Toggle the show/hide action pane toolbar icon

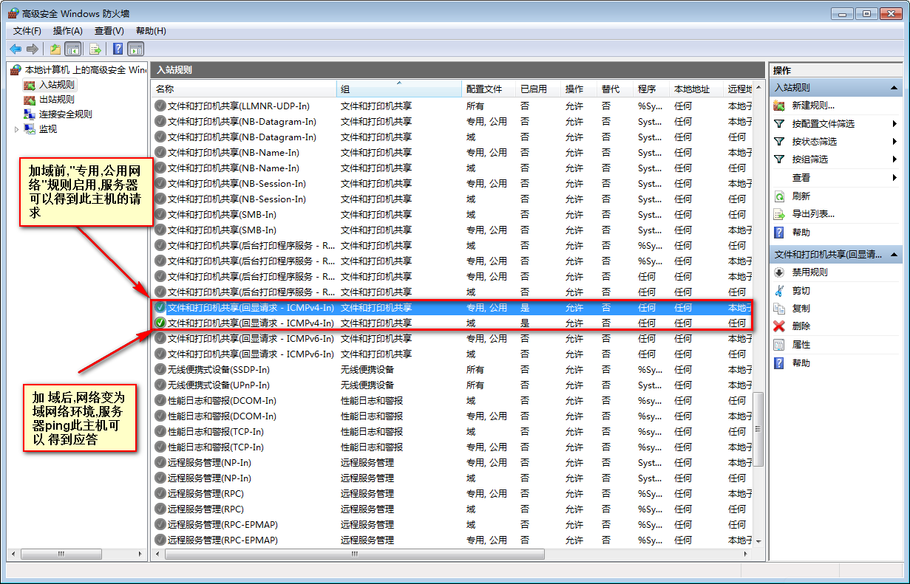tap(135, 49)
